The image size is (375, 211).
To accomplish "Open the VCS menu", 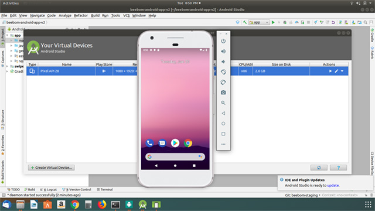I will tap(127, 16).
